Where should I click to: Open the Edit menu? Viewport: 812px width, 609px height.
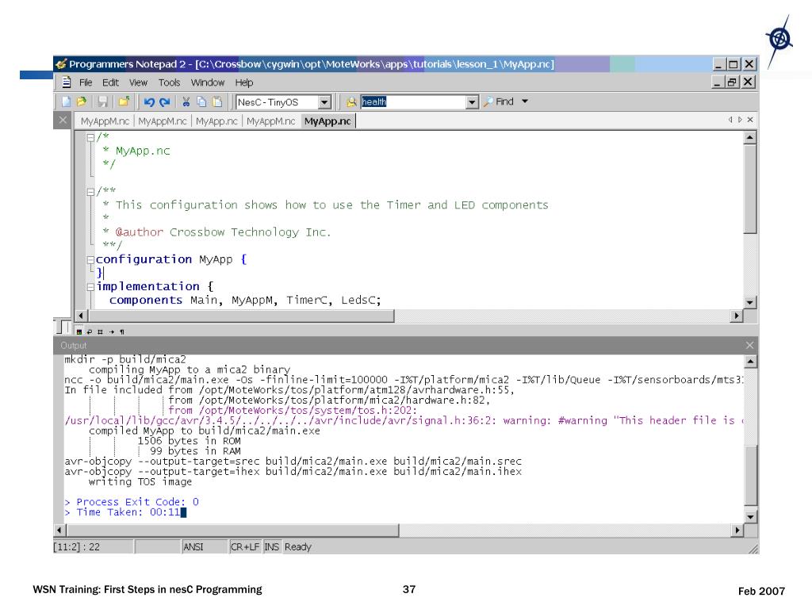tap(110, 82)
